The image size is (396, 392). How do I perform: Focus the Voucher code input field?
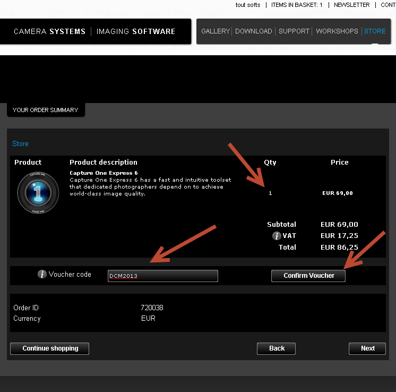163,276
